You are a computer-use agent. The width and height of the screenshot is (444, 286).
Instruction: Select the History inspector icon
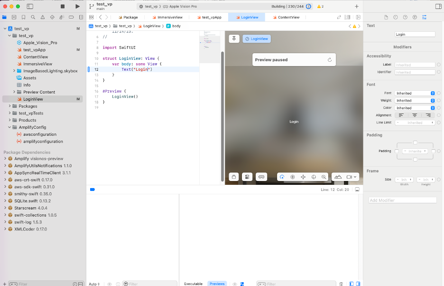[395, 17]
